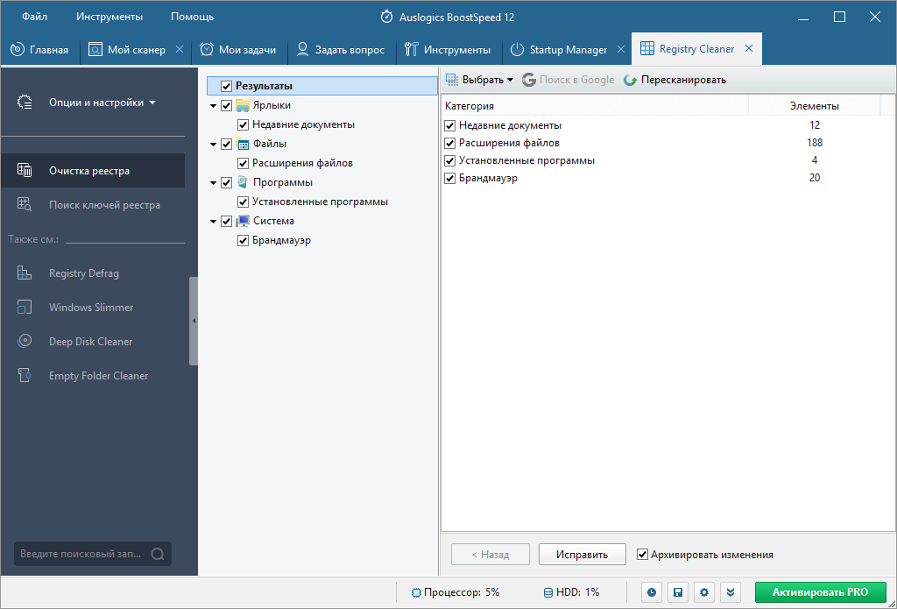
Task: Click the alarm clock icon on Мои задачи
Action: 207,49
